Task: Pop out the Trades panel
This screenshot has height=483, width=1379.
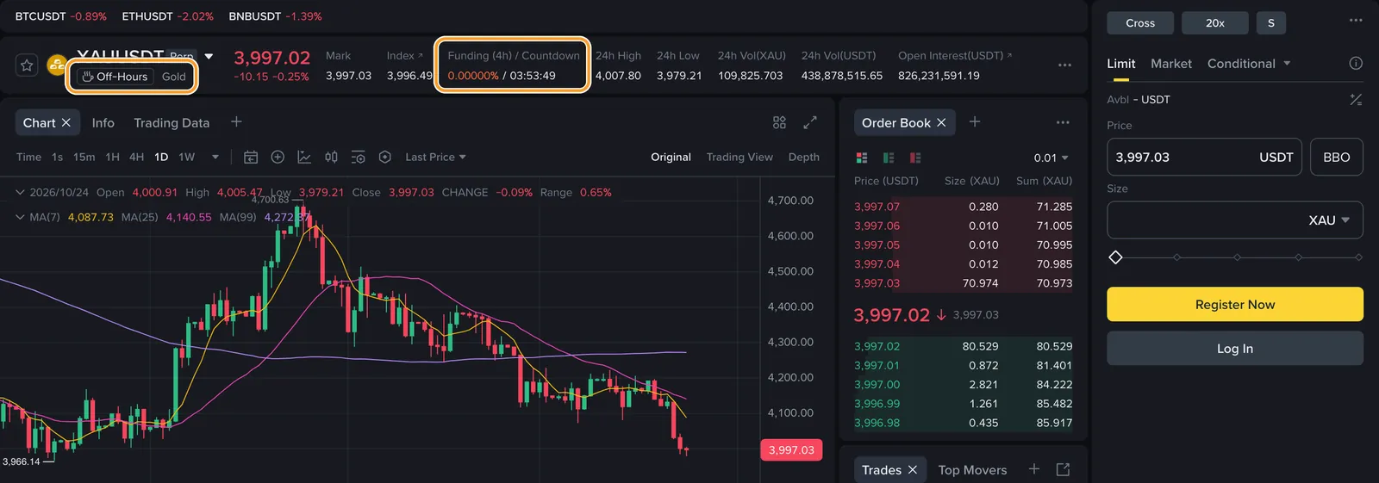Action: pyautogui.click(x=1063, y=469)
